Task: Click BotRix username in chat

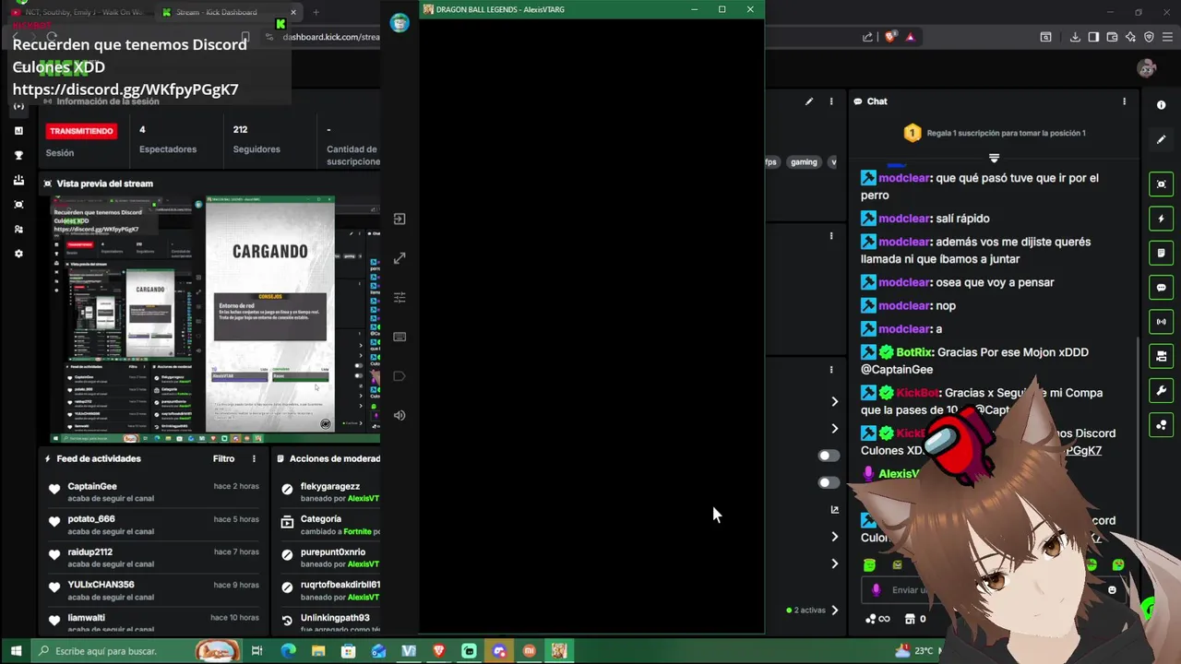Action: tap(913, 352)
